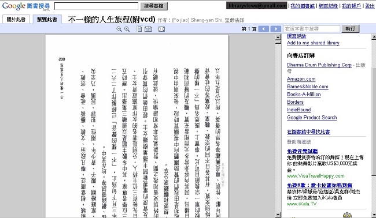376x218 pixels.
Task: Click Add to my shared library
Action: [x=313, y=43]
